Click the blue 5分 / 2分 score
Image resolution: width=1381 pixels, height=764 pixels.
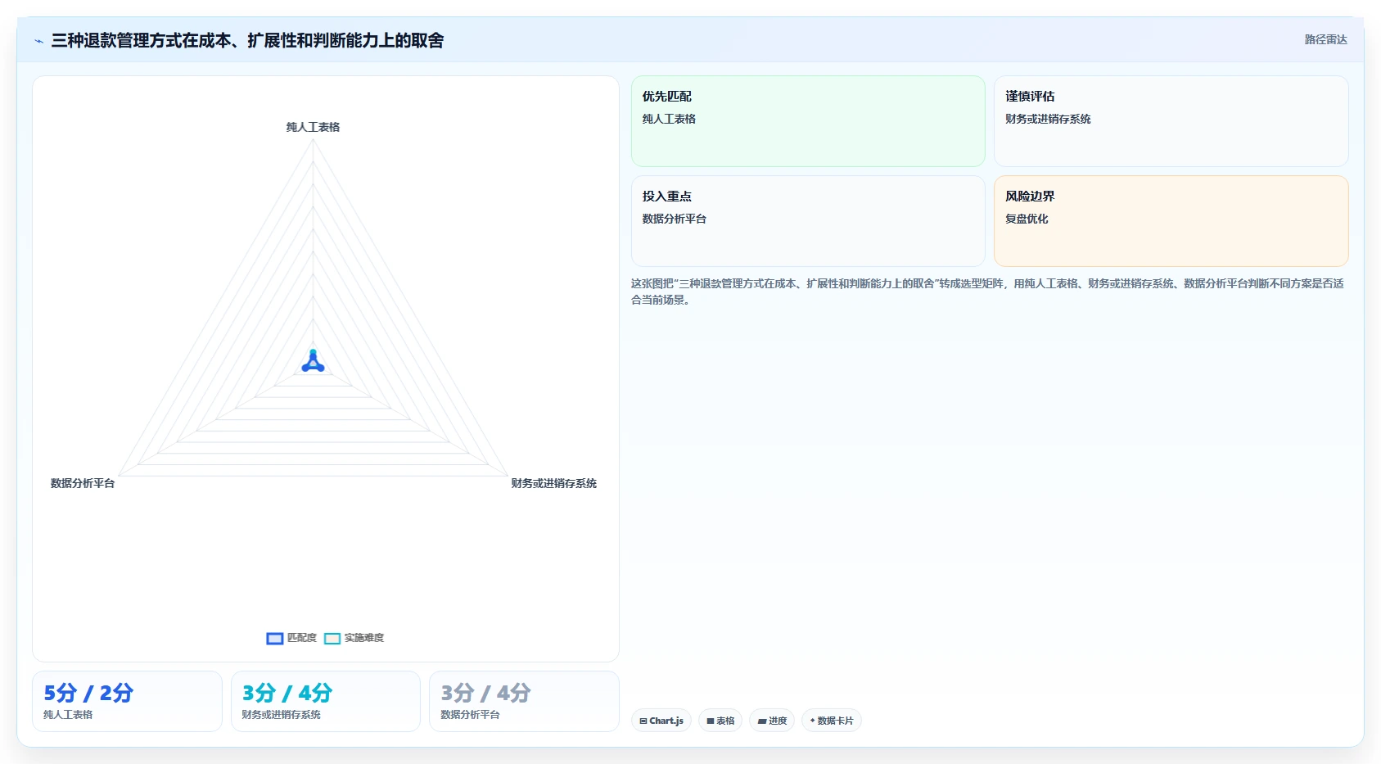(88, 693)
